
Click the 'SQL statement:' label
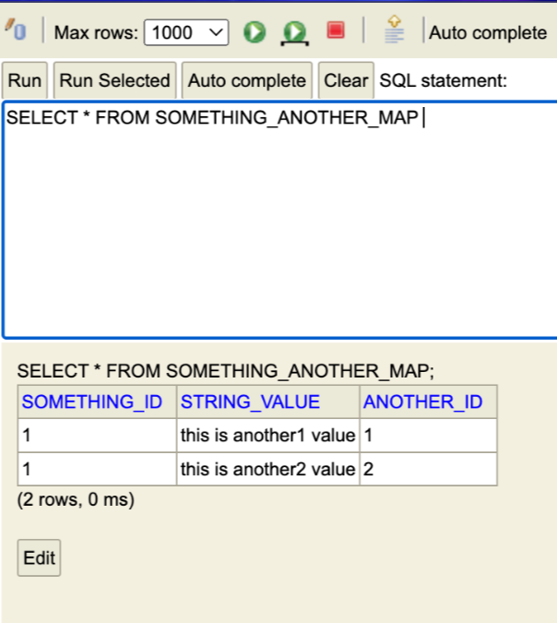coord(444,80)
